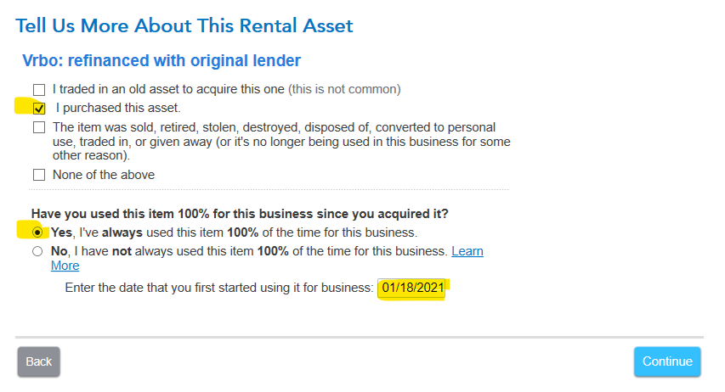The image size is (725, 392).
Task: Choose the 'No, I have not always' radio option
Action: point(37,251)
